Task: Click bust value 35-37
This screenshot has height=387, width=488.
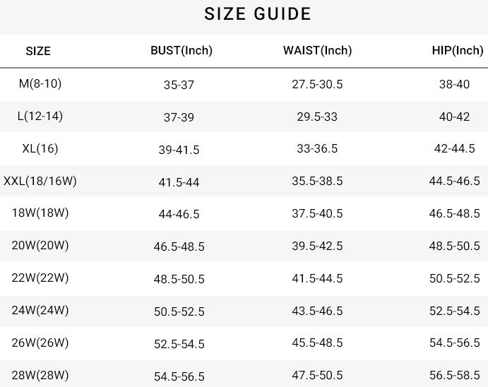Action: pos(179,85)
